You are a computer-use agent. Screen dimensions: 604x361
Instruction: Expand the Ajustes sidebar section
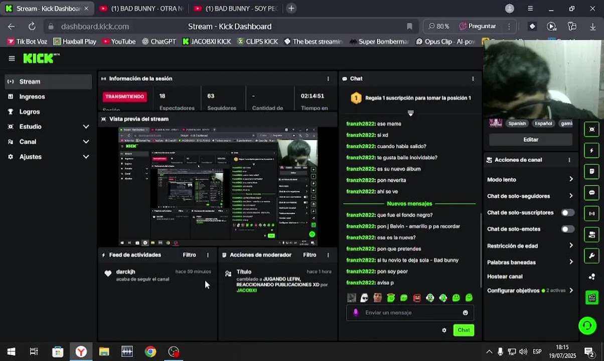[47, 157]
